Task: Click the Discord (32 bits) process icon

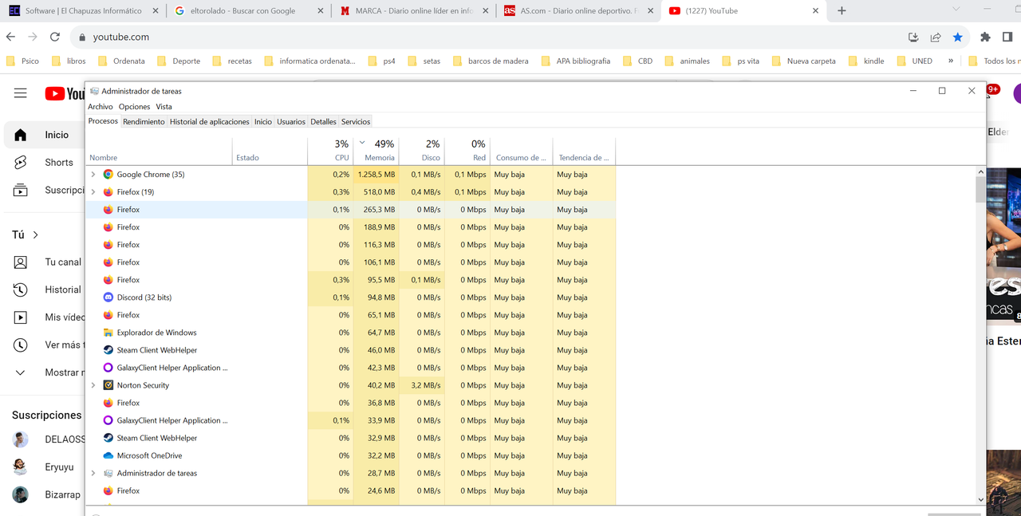Action: coord(108,297)
